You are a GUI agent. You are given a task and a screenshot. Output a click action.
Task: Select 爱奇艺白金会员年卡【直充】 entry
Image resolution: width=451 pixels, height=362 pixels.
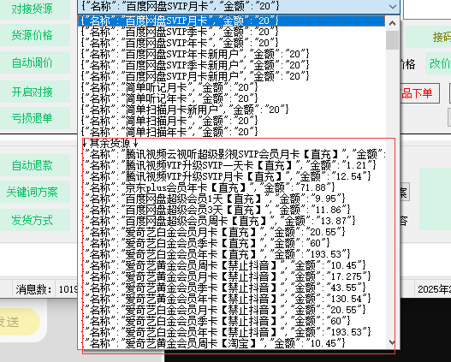232,254
